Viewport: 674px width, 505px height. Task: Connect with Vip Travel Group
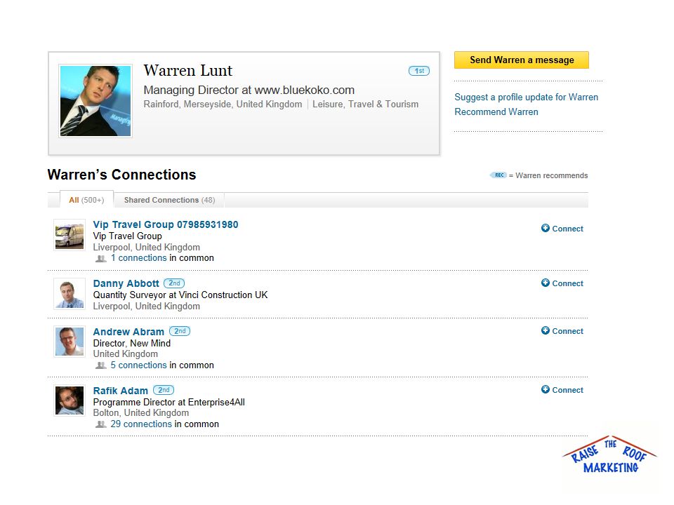coord(562,229)
